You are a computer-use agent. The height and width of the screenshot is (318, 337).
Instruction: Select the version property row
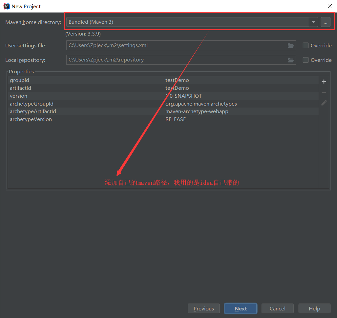163,96
